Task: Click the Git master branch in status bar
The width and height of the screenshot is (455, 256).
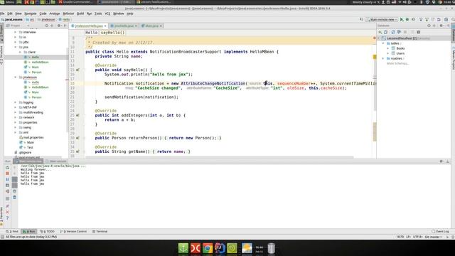Action: pyautogui.click(x=433, y=237)
